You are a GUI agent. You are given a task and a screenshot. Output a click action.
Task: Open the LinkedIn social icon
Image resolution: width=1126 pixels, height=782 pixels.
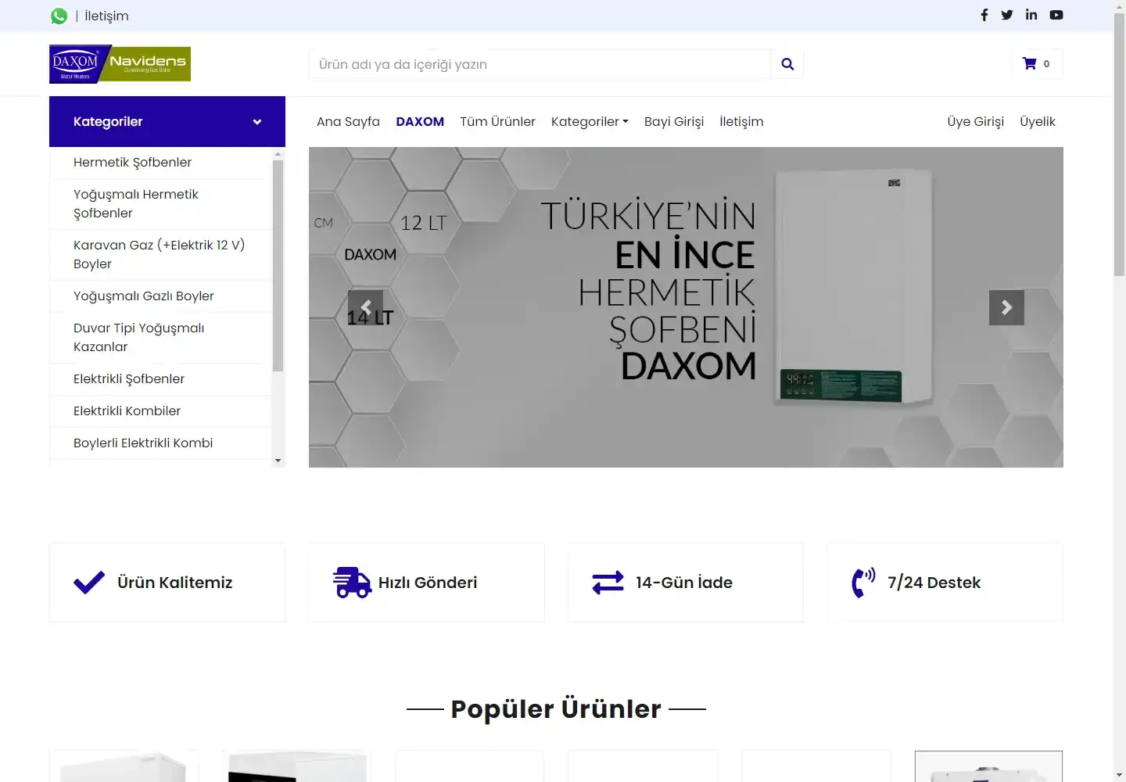1031,15
